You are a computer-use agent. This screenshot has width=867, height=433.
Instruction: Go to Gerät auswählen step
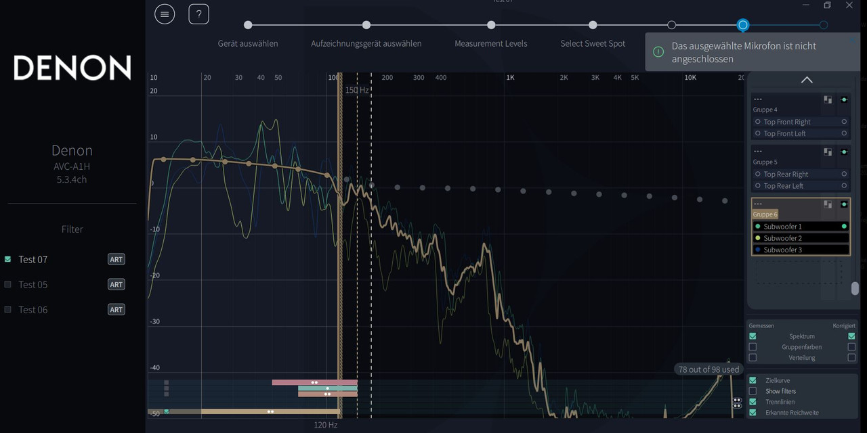(248, 25)
